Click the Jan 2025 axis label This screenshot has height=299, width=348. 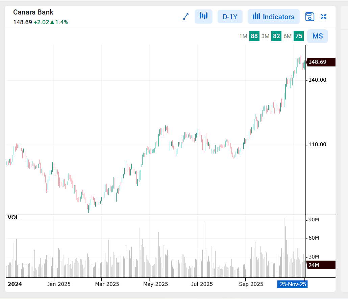(x=59, y=284)
